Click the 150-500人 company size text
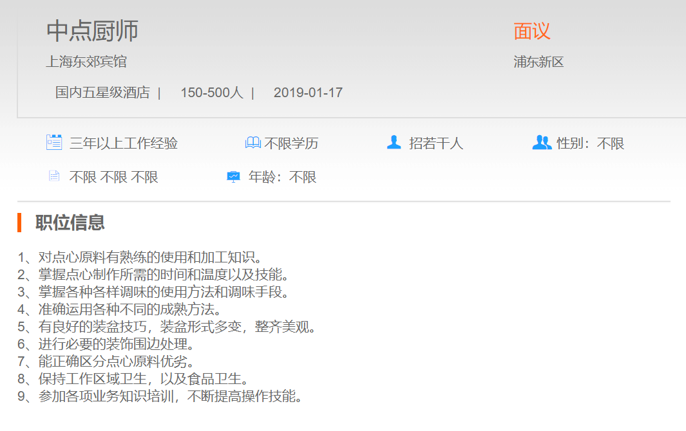 pos(211,93)
